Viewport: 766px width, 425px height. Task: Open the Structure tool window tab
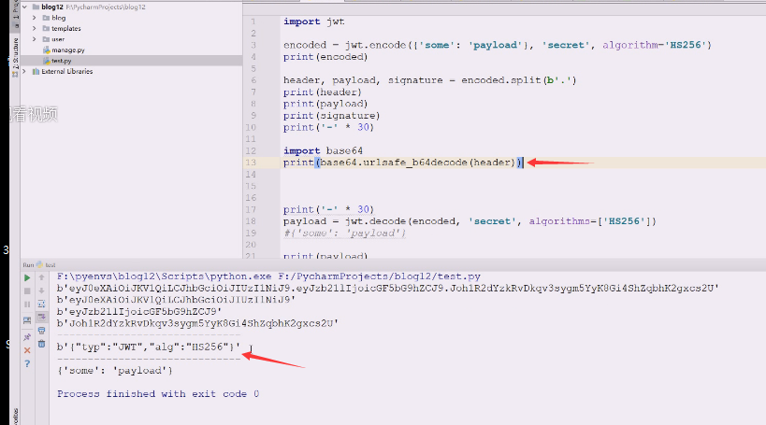tap(15, 56)
